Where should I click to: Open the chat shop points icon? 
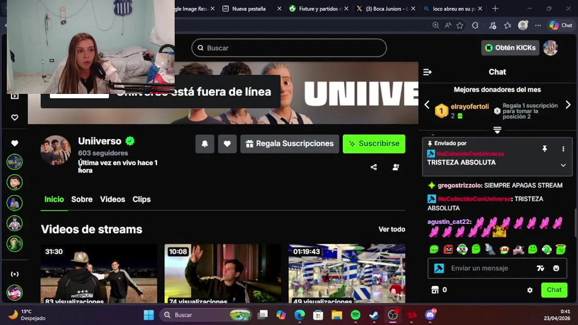[x=435, y=290]
